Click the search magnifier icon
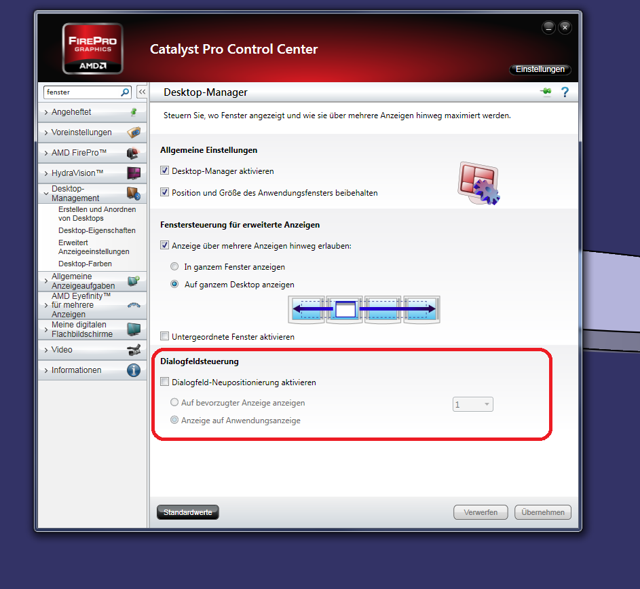The height and width of the screenshot is (589, 640). (125, 92)
